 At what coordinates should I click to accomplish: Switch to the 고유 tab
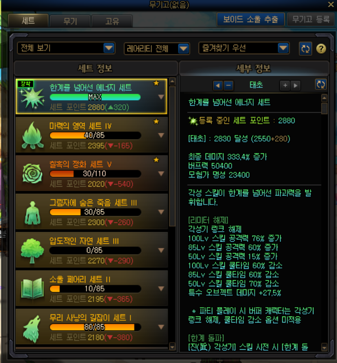coord(112,21)
